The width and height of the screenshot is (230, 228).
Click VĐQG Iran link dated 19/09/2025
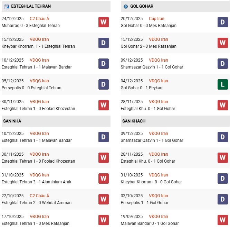[159, 217]
